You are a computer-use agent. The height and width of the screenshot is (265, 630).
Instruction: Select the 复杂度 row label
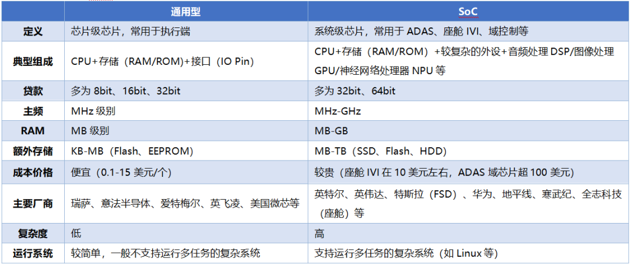click(x=33, y=233)
